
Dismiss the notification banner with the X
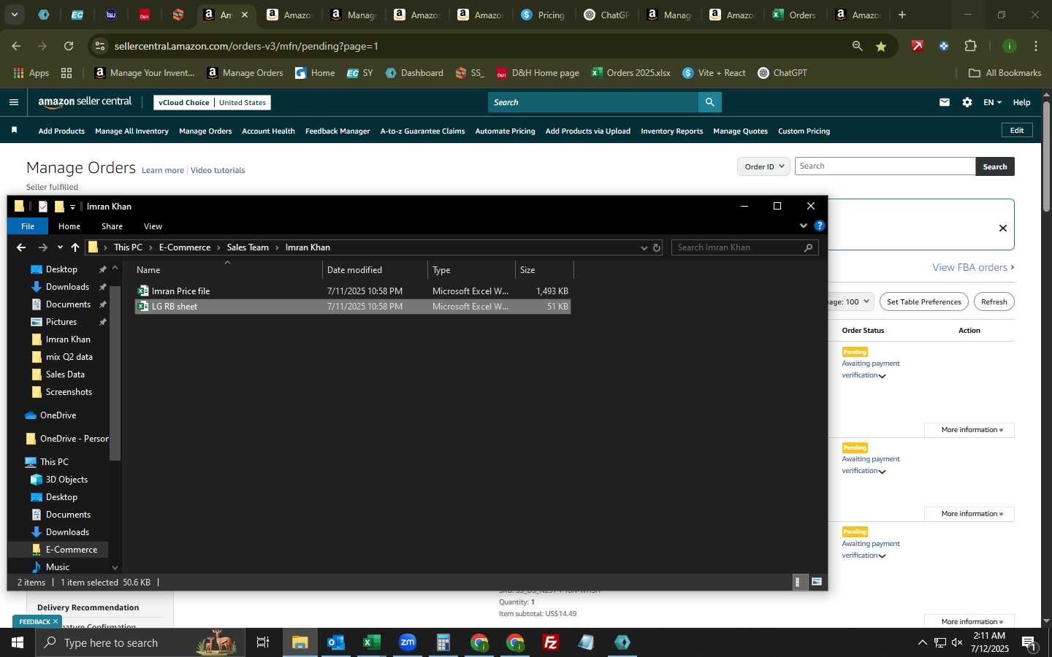pos(1003,228)
